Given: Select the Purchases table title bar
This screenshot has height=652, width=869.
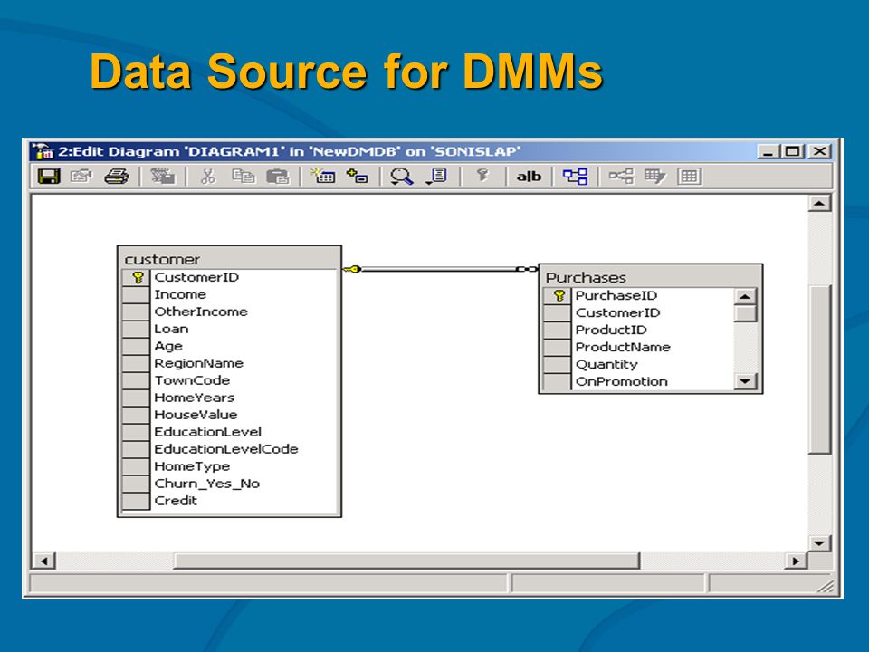Looking at the screenshot, I should click(651, 277).
